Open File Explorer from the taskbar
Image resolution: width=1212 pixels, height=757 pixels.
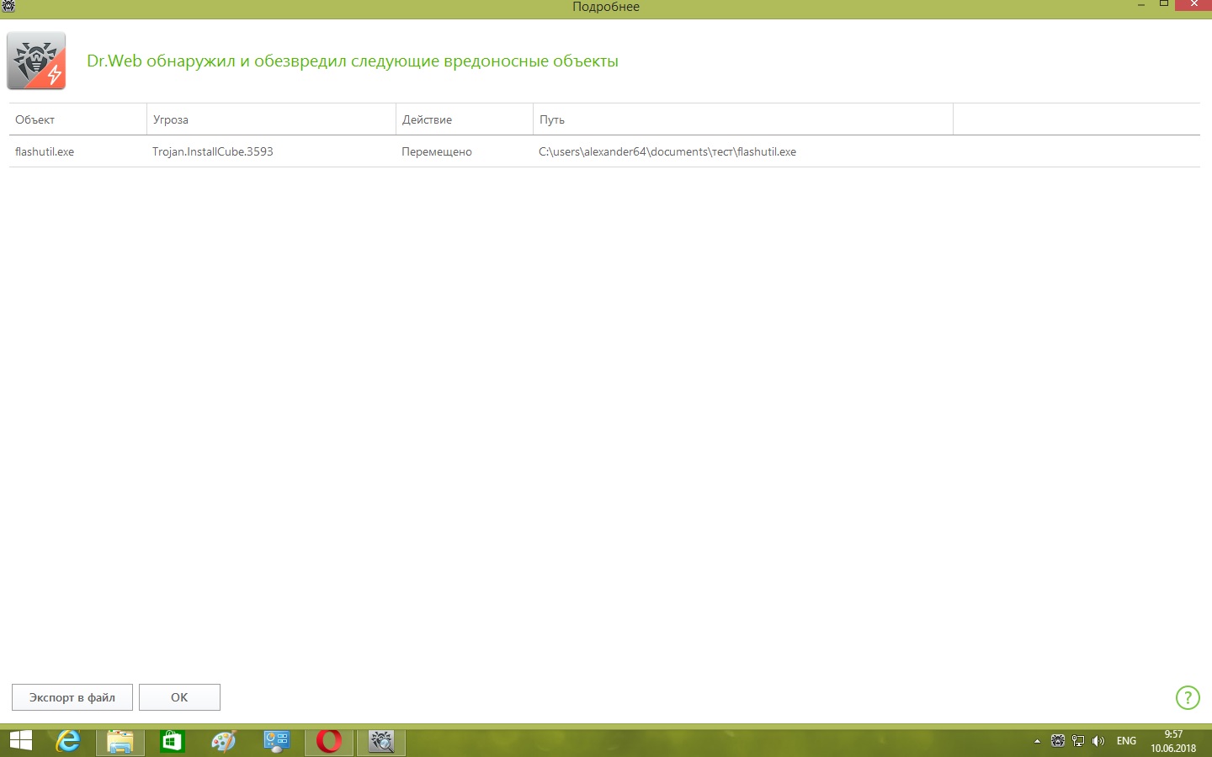tap(120, 741)
